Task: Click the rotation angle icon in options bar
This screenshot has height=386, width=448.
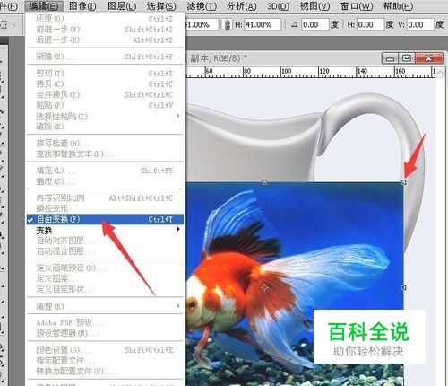Action: (295, 25)
